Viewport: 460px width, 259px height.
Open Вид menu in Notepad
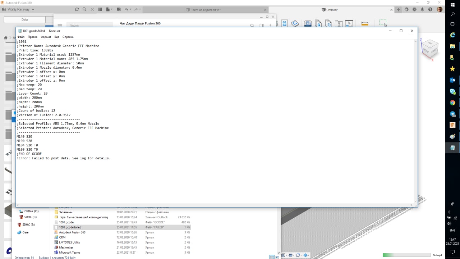pos(57,37)
